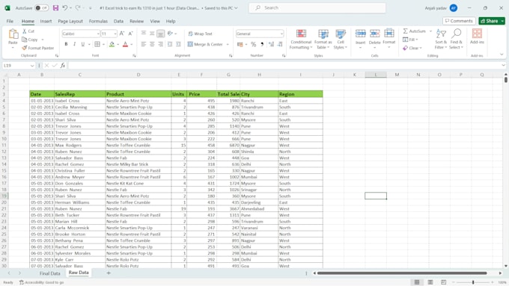The height and width of the screenshot is (286, 509).
Task: Click the Insert cells icon
Action: click(x=360, y=34)
